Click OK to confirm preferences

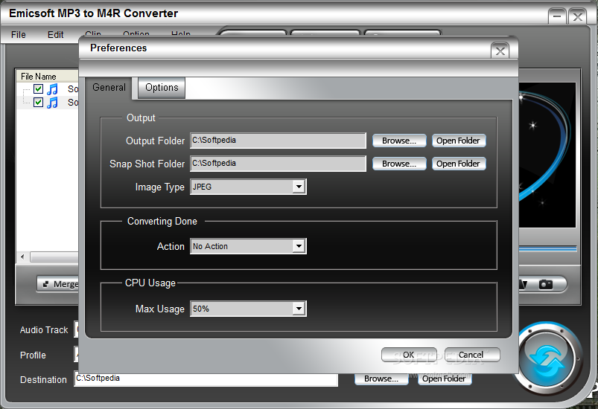pyautogui.click(x=409, y=355)
